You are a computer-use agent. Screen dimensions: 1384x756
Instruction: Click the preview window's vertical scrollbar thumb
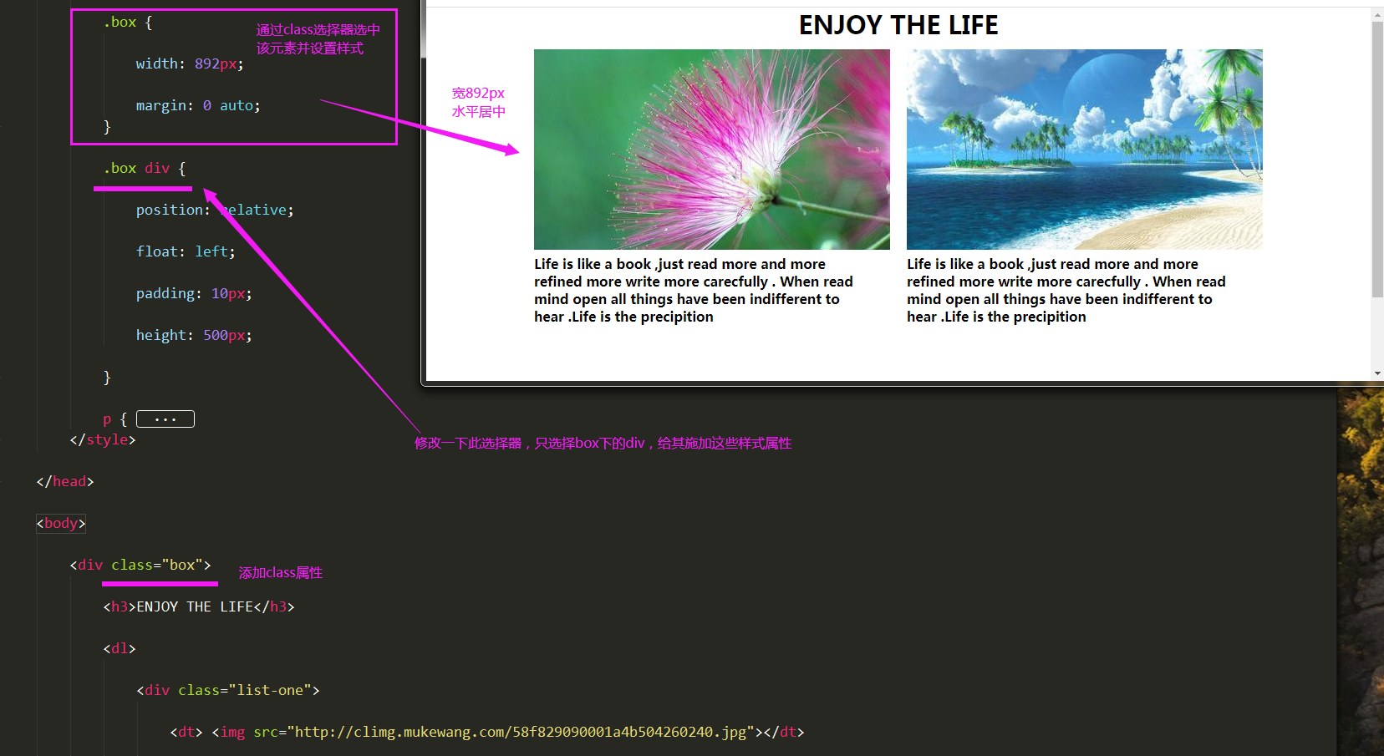pos(1377,159)
